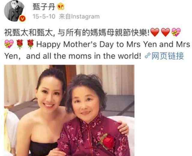
Task: Open the 甄子丹 username link
Action: tap(44, 7)
